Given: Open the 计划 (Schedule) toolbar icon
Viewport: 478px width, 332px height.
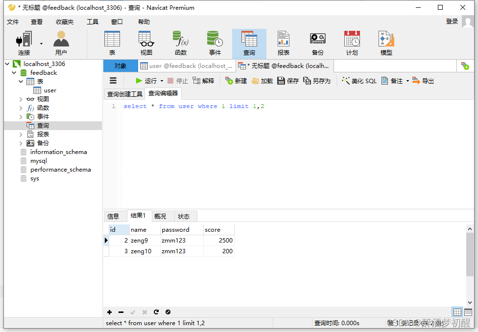Looking at the screenshot, I should tap(352, 43).
